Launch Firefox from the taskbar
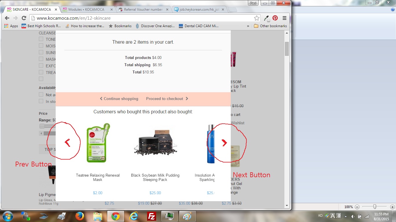 (79, 216)
